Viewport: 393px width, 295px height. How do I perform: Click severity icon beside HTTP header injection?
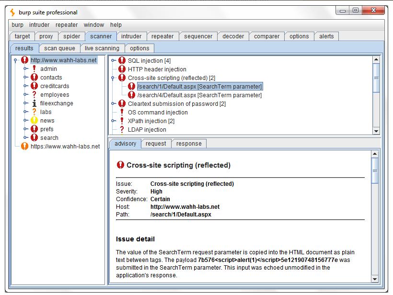point(122,69)
